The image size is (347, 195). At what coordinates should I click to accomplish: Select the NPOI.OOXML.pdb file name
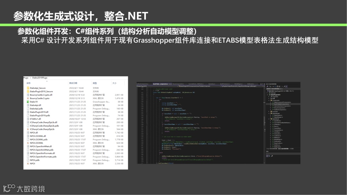[x=39, y=139]
